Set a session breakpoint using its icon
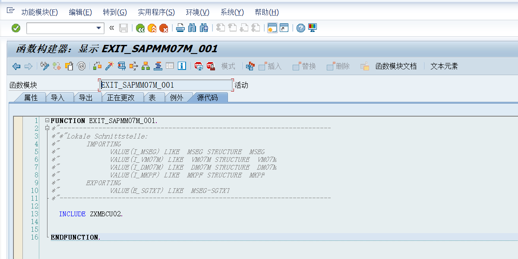The image size is (518, 259). point(199,66)
